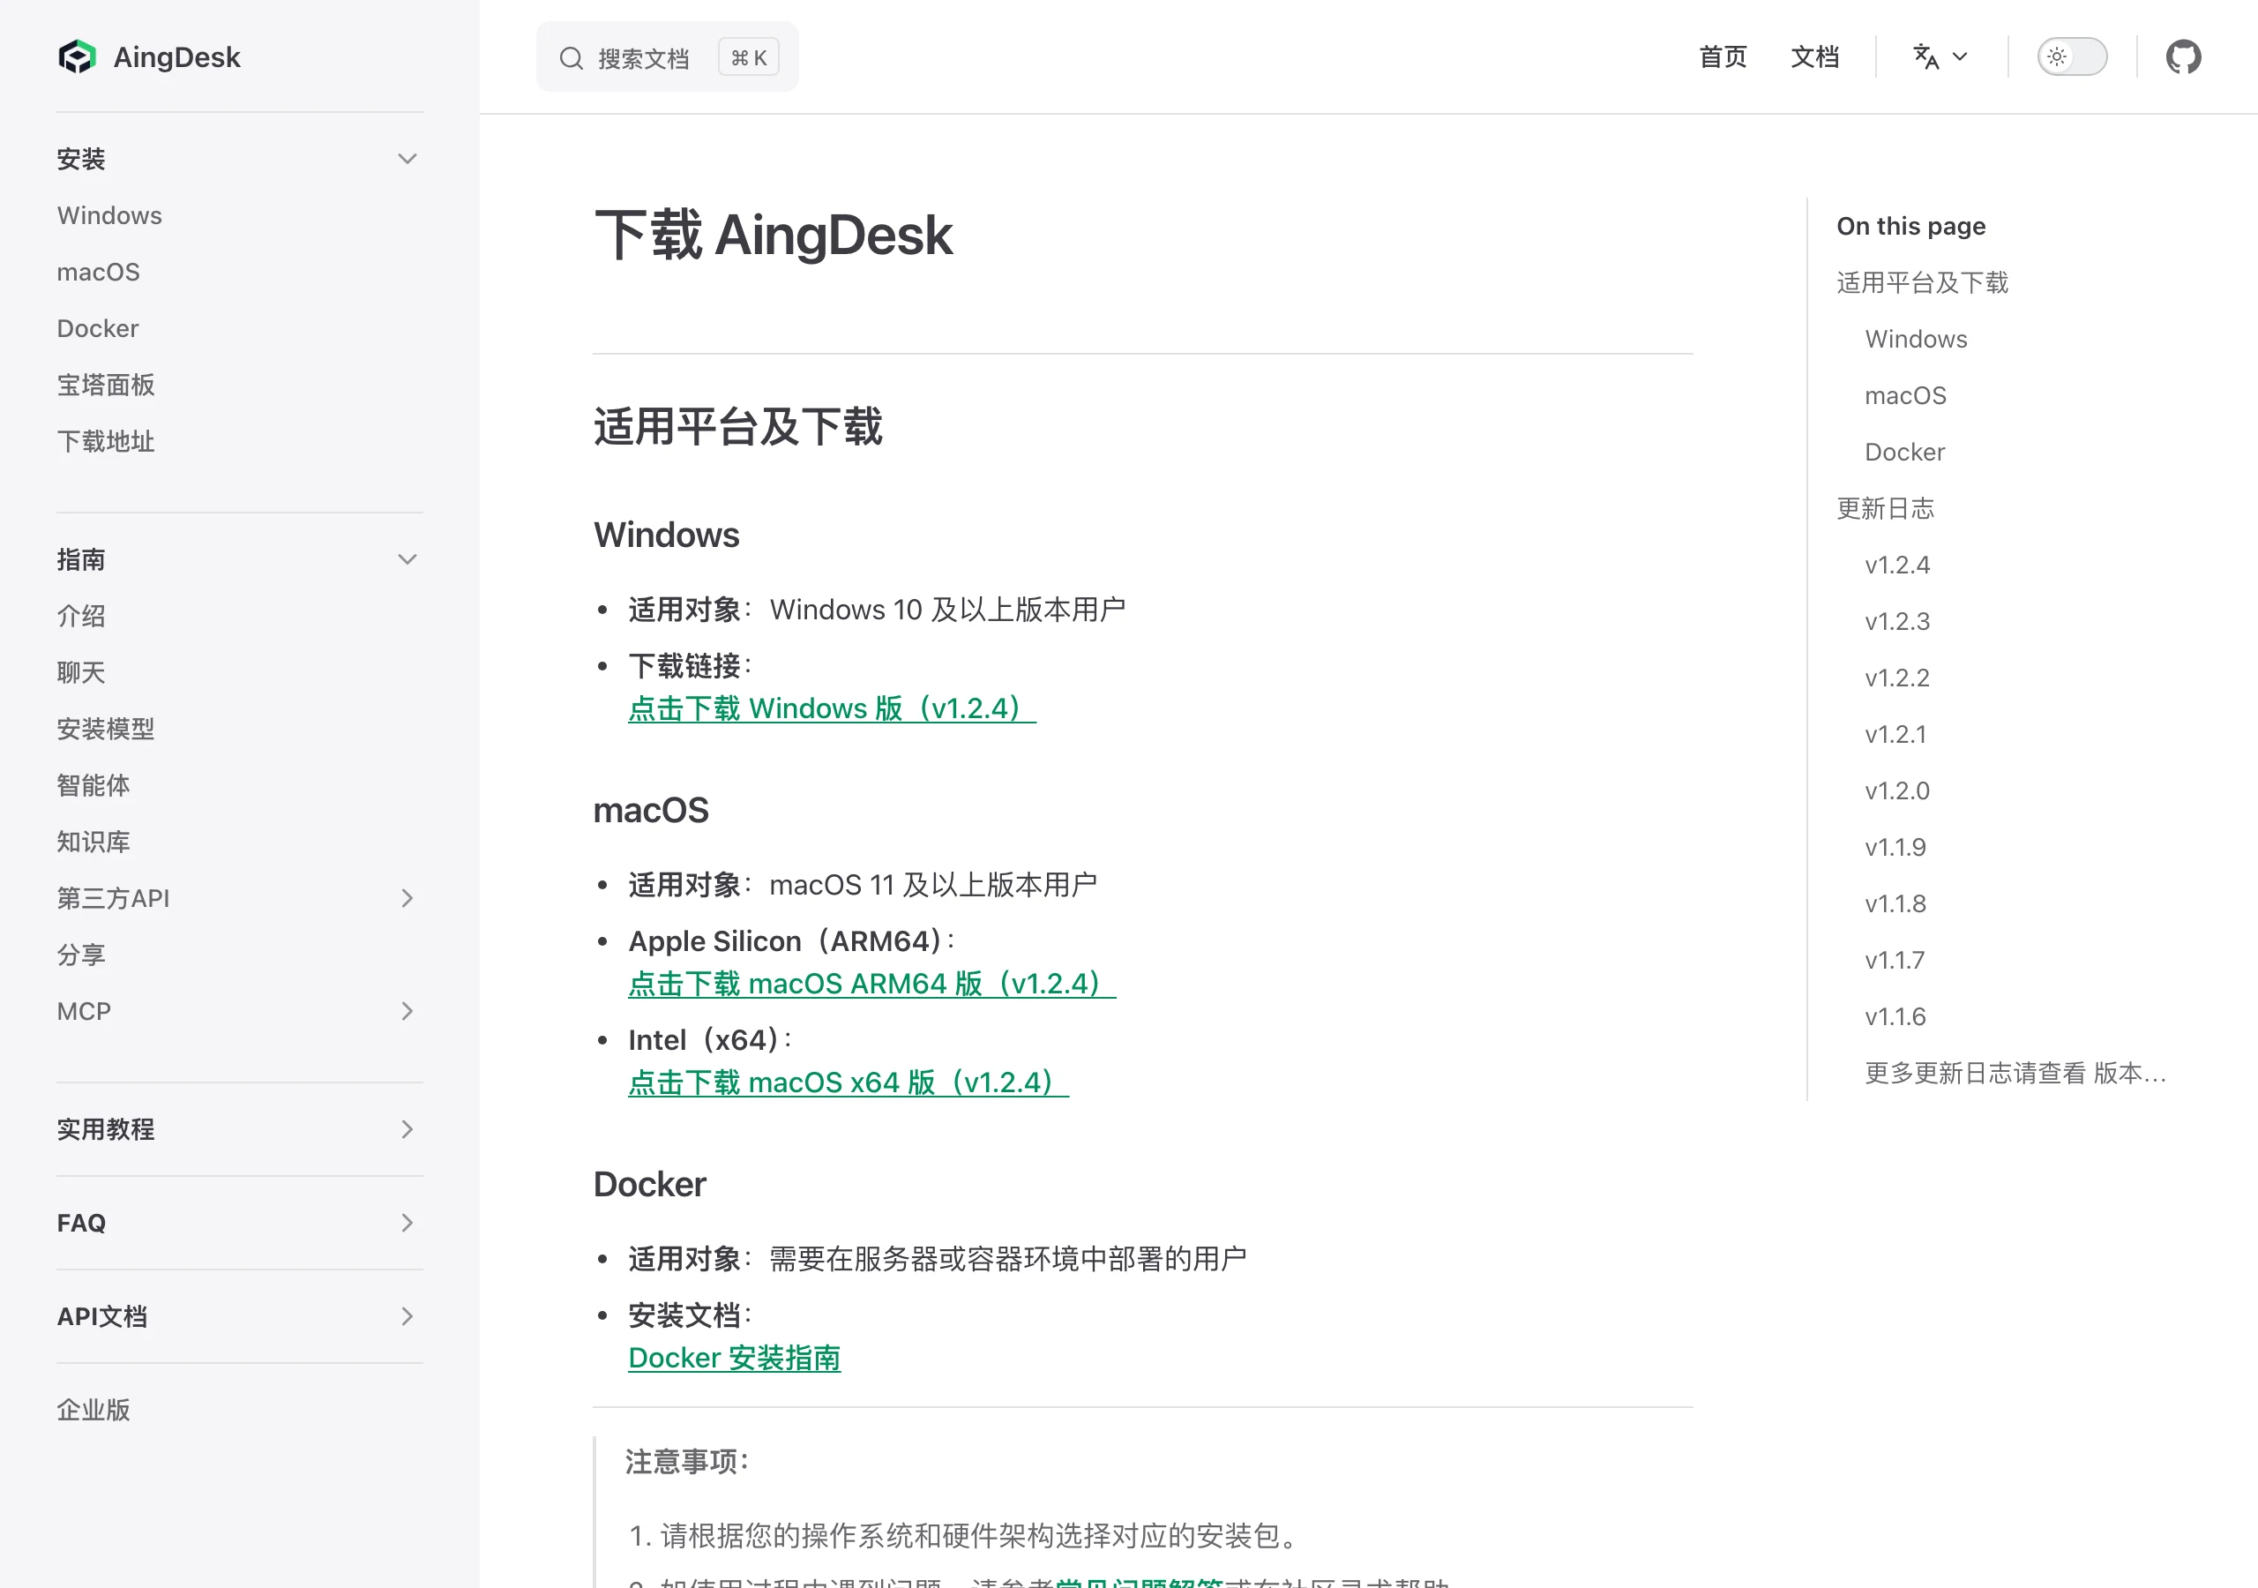2258x1588 pixels.
Task: Jump to 适用平台及下载 in page outline
Action: [x=1922, y=282]
